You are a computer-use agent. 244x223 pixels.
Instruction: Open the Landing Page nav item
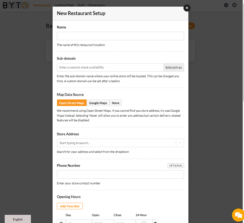pyautogui.click(x=64, y=5)
